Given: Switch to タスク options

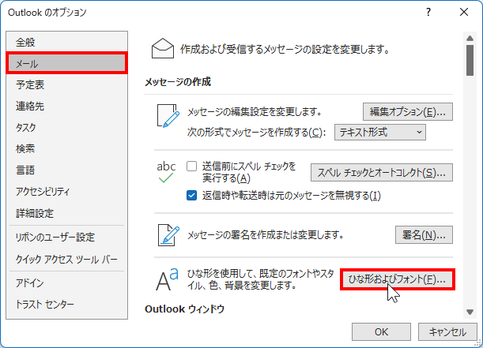Looking at the screenshot, I should coord(66,127).
